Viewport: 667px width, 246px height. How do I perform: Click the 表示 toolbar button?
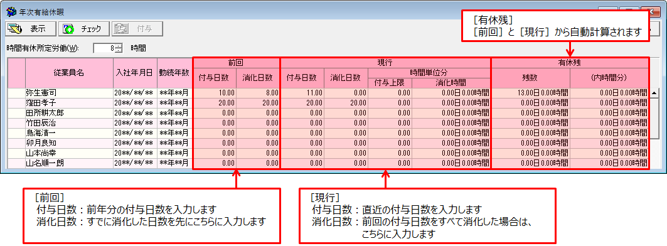point(31,29)
